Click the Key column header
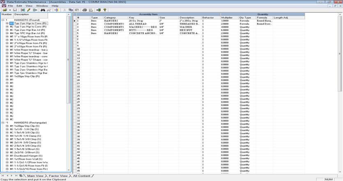This screenshot has height=181, width=343. pyautogui.click(x=143, y=18)
